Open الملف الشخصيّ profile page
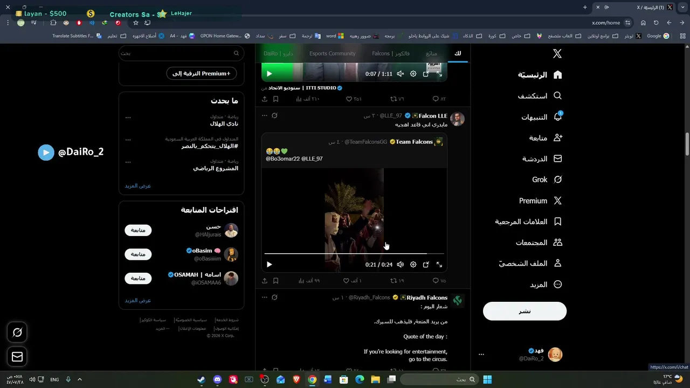Image resolution: width=690 pixels, height=388 pixels. (x=530, y=264)
